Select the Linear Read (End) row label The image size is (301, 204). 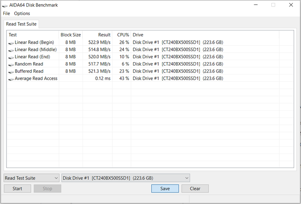coord(32,57)
